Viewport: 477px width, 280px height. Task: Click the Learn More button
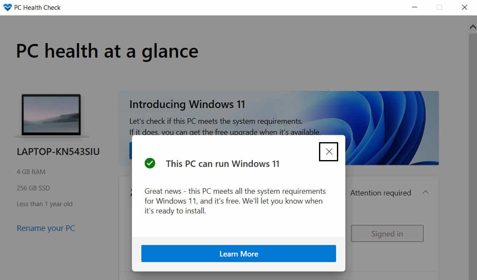point(238,254)
